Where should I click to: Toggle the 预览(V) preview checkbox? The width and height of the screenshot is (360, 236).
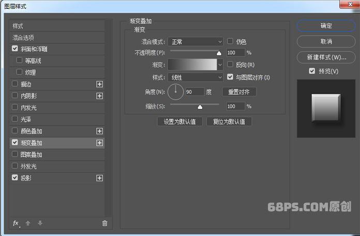312,71
